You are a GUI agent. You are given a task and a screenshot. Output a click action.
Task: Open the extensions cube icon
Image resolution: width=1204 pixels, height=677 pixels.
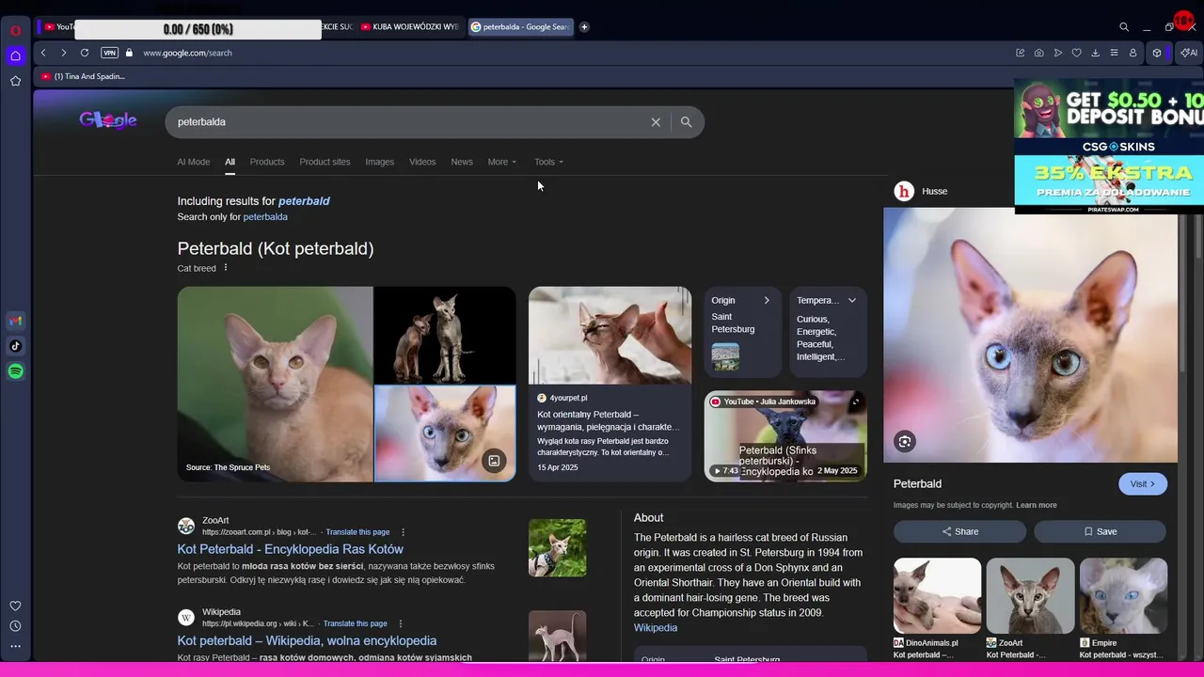pyautogui.click(x=1157, y=53)
